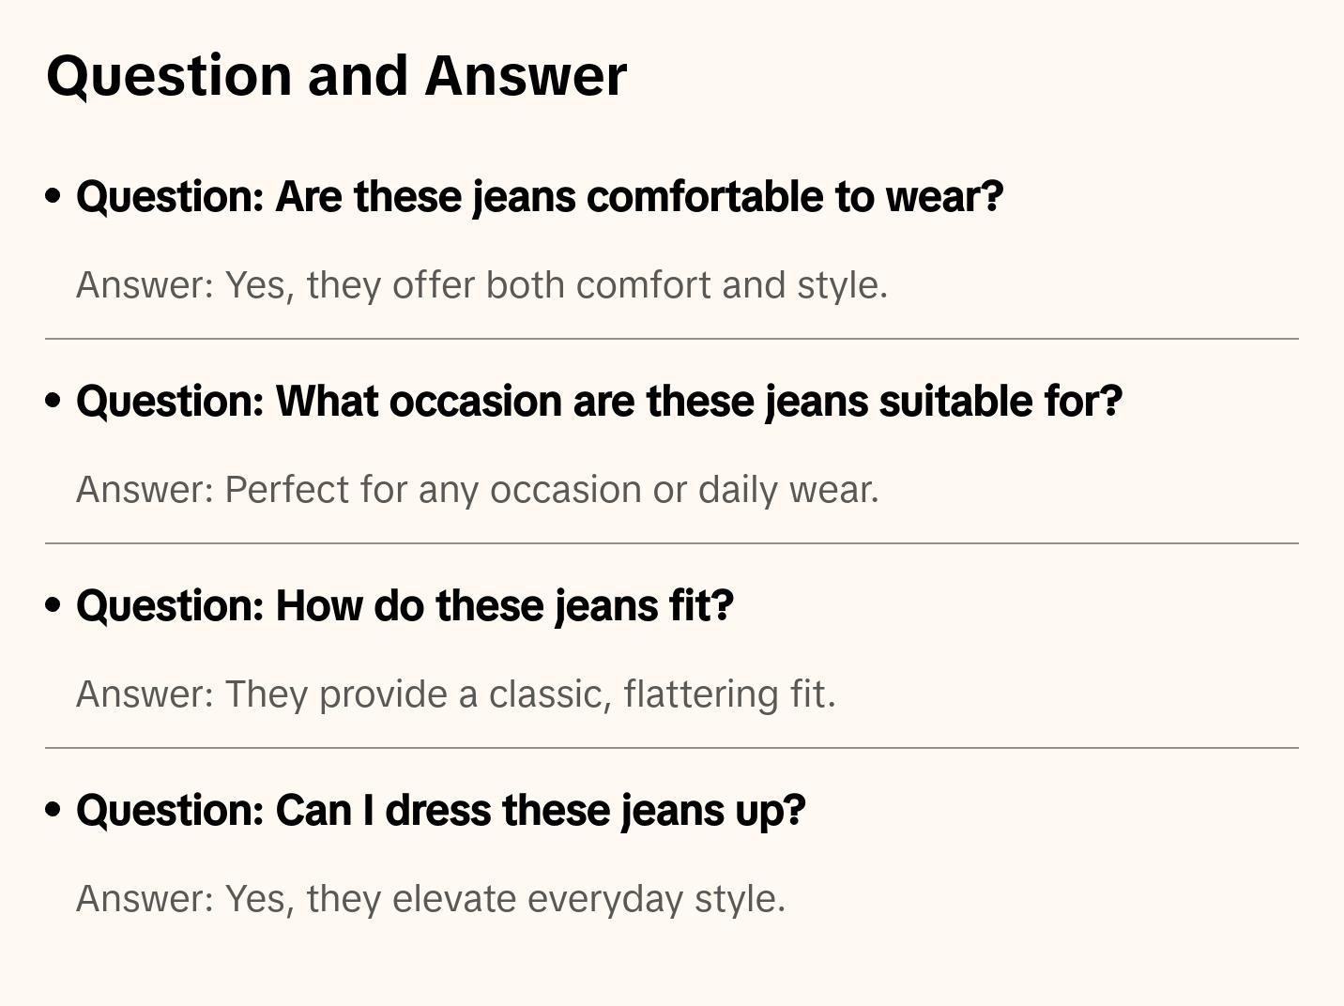Click the word "Answer:" before "Yes, they elevate"
The image size is (1344, 1006).
145,899
